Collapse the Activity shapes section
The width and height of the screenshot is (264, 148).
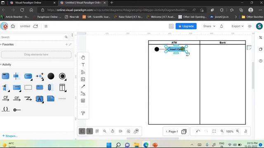point(1,65)
